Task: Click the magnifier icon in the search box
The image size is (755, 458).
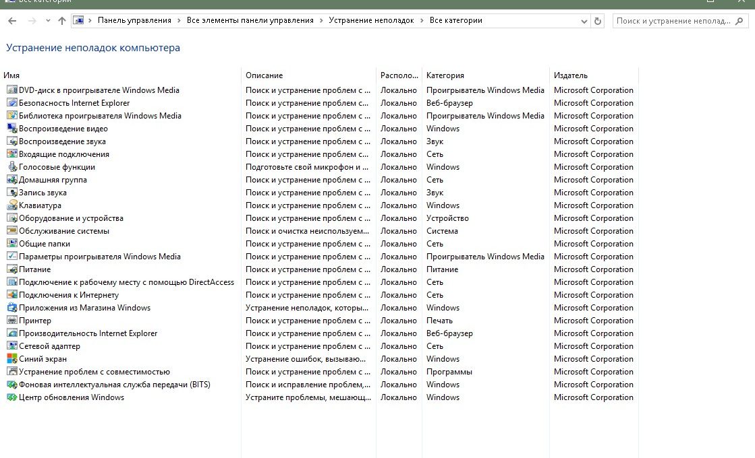Action: [739, 21]
